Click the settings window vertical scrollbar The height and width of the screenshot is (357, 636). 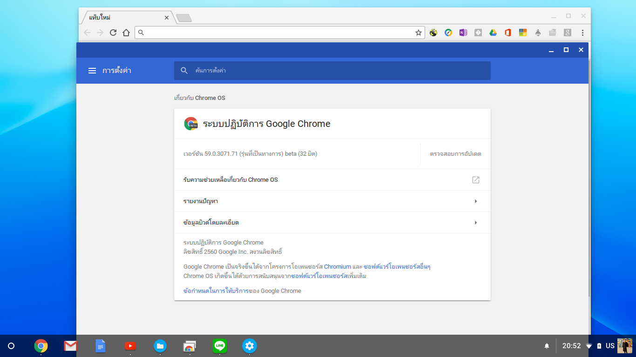589,178
